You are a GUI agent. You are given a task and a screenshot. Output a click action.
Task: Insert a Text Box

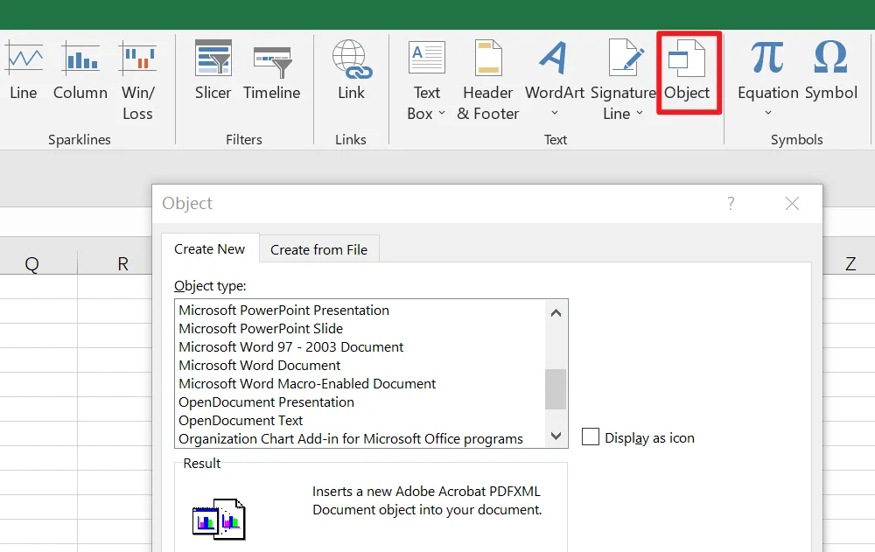(426, 81)
